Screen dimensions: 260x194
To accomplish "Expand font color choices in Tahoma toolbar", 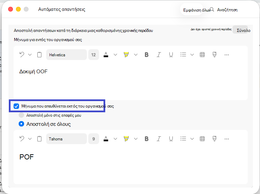I will coord(115,139).
